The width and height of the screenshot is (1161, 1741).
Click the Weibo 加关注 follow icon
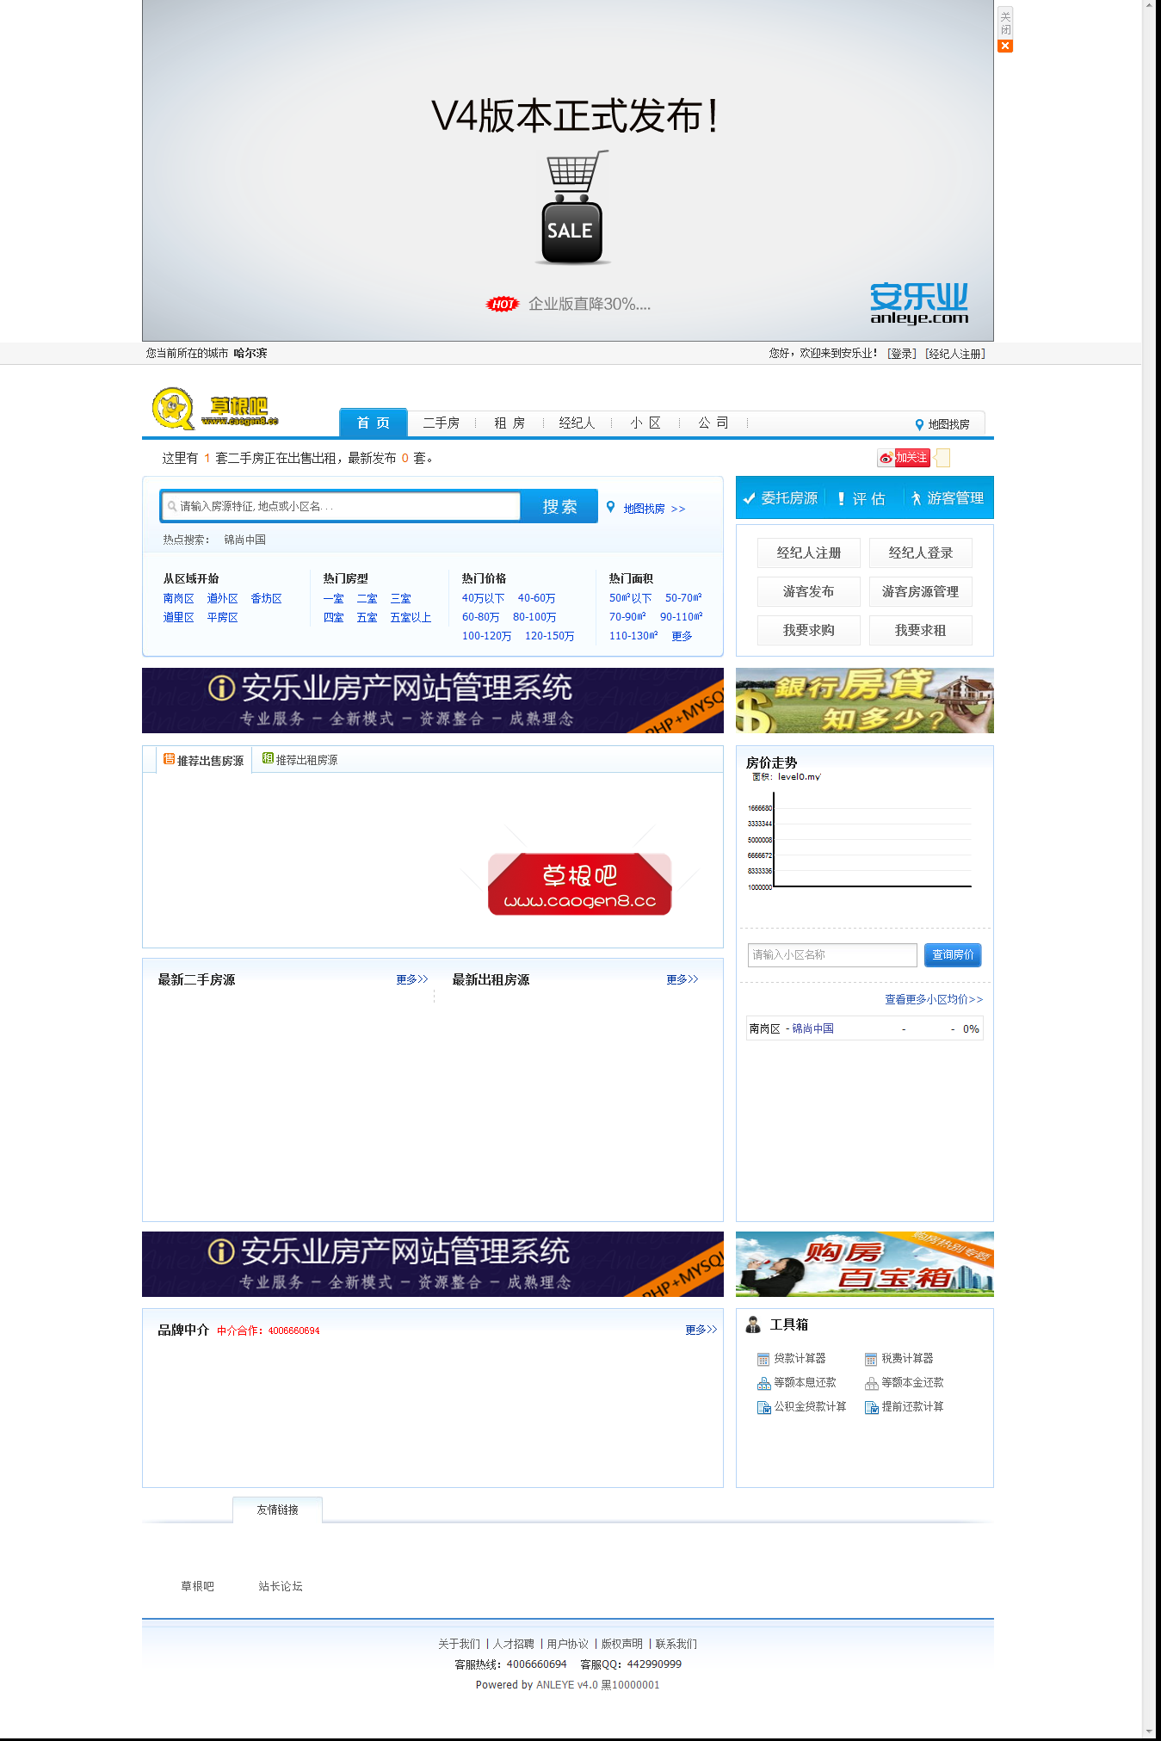[903, 458]
